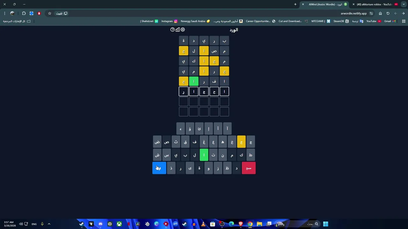Switch to the altitorture roblox YouTube tab
This screenshot has width=408, height=229.
point(375,4)
